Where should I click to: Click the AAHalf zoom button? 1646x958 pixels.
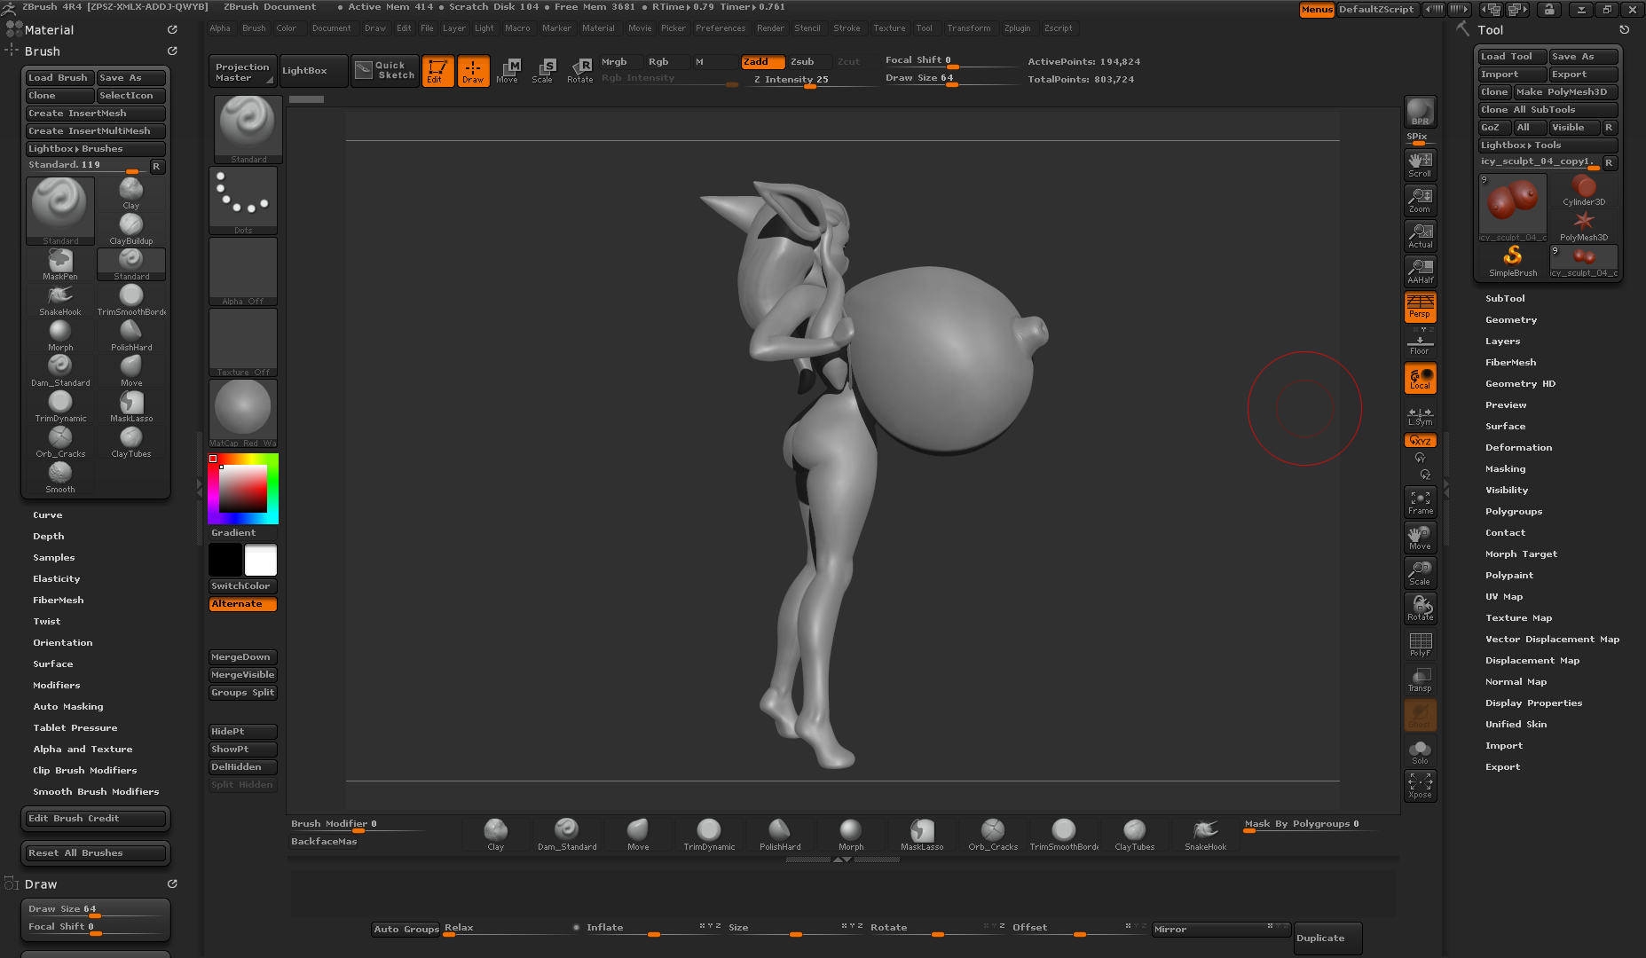click(1421, 271)
